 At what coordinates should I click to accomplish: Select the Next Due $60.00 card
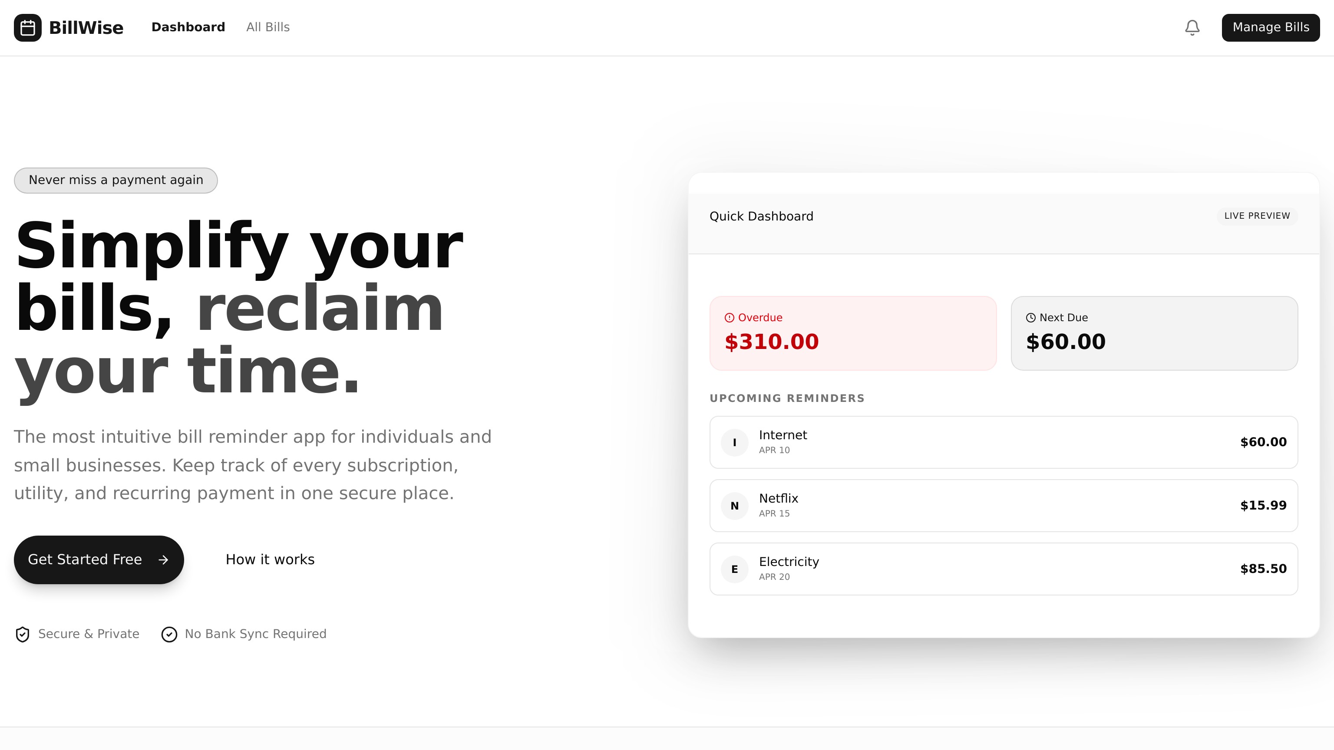pyautogui.click(x=1154, y=333)
